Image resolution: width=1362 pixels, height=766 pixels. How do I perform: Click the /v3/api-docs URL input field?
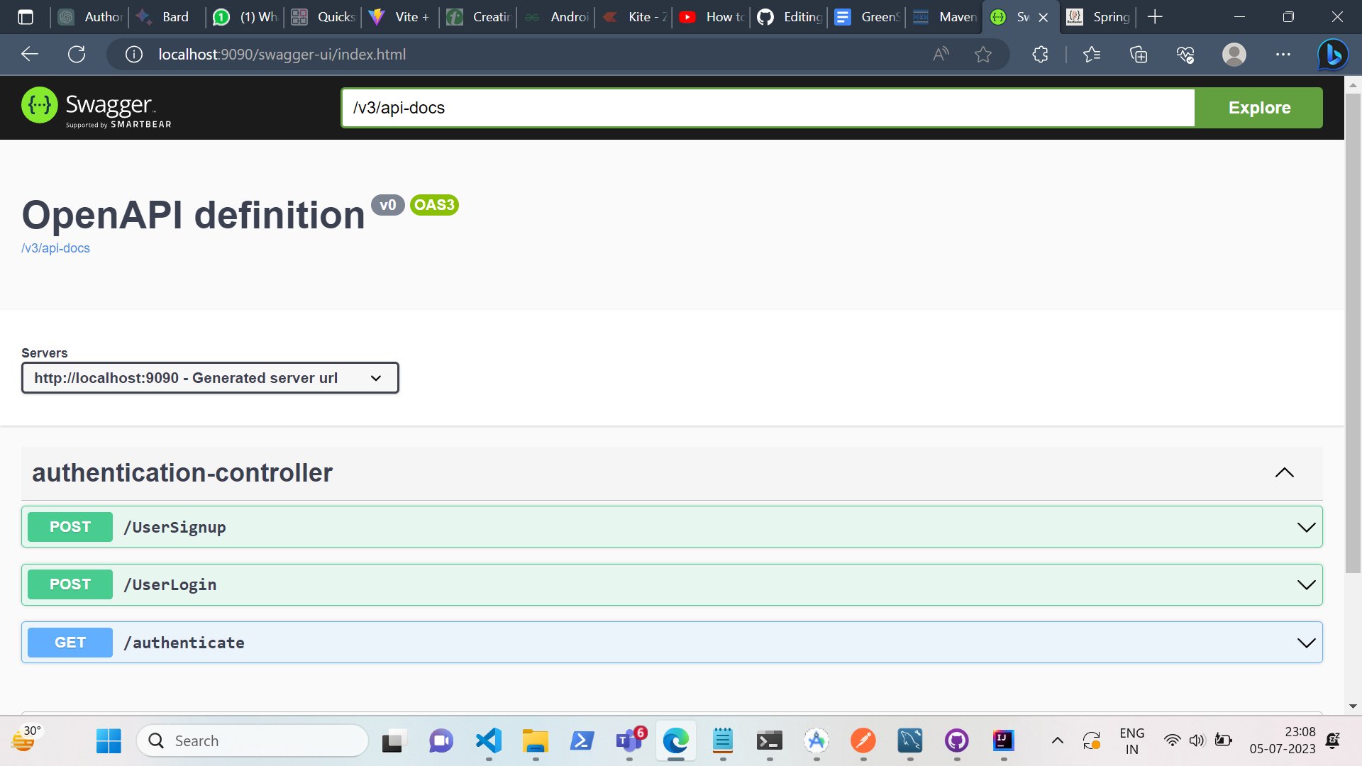click(x=768, y=108)
